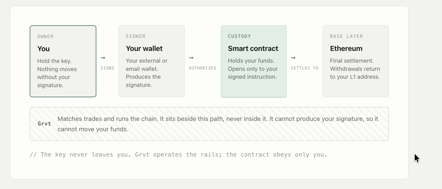Viewport: 442px width, 189px height.
Task: Click the "Smart contract" heading
Action: coord(253,48)
